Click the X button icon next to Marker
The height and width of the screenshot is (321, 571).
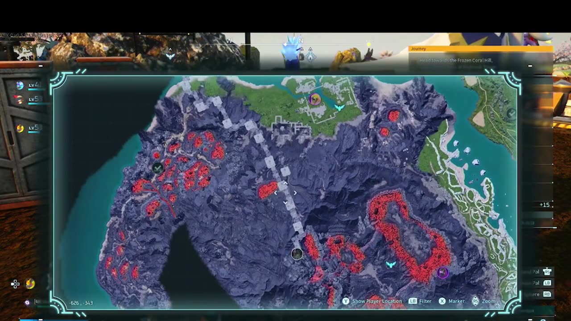pos(442,301)
